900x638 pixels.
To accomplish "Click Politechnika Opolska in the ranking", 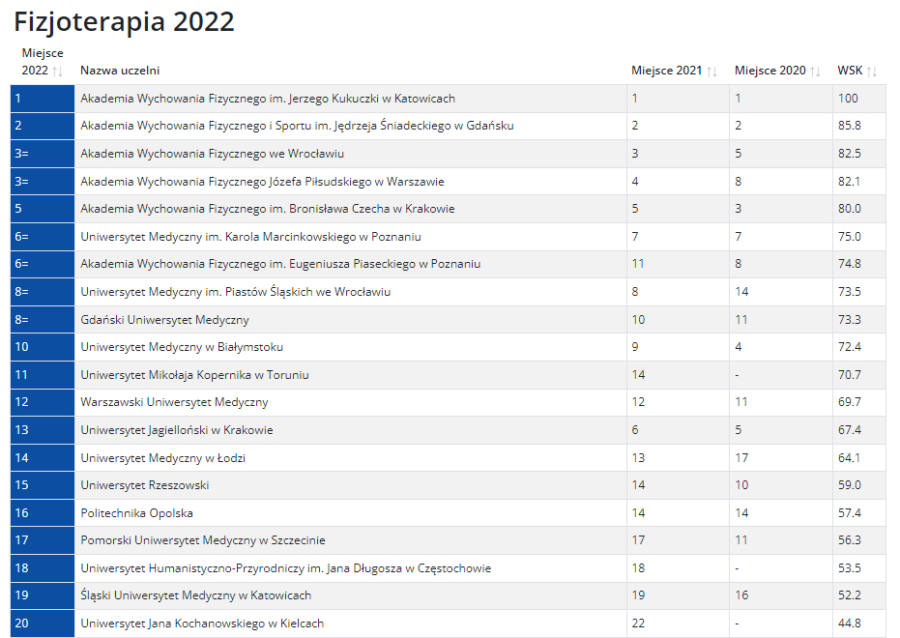I will pyautogui.click(x=136, y=513).
